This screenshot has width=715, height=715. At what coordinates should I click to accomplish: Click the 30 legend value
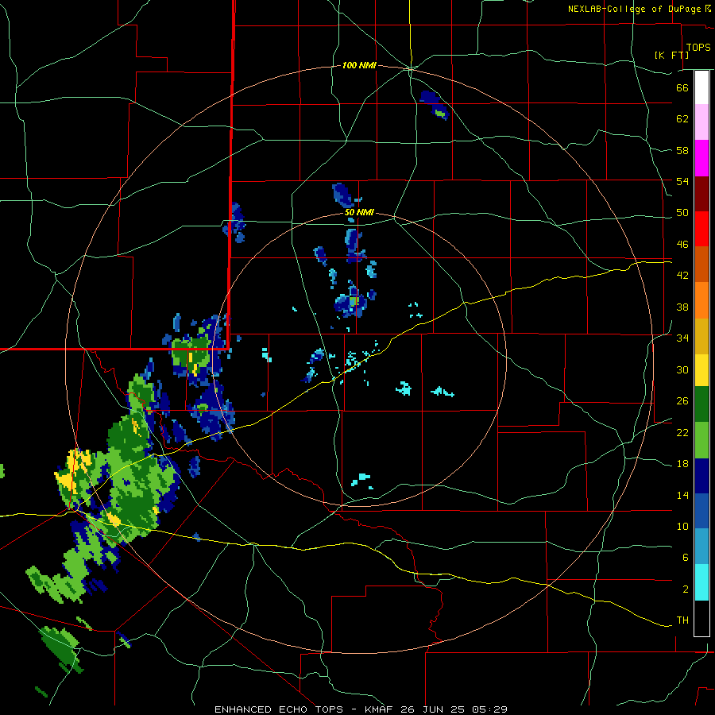tap(682, 369)
